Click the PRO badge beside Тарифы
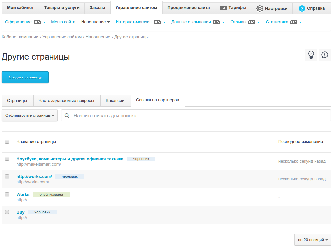This screenshot has width=333, height=248. 223,8
